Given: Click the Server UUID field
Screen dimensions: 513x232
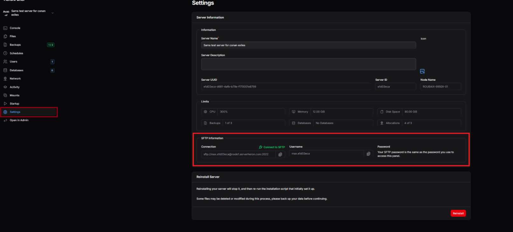Looking at the screenshot, I should click(x=286, y=86).
